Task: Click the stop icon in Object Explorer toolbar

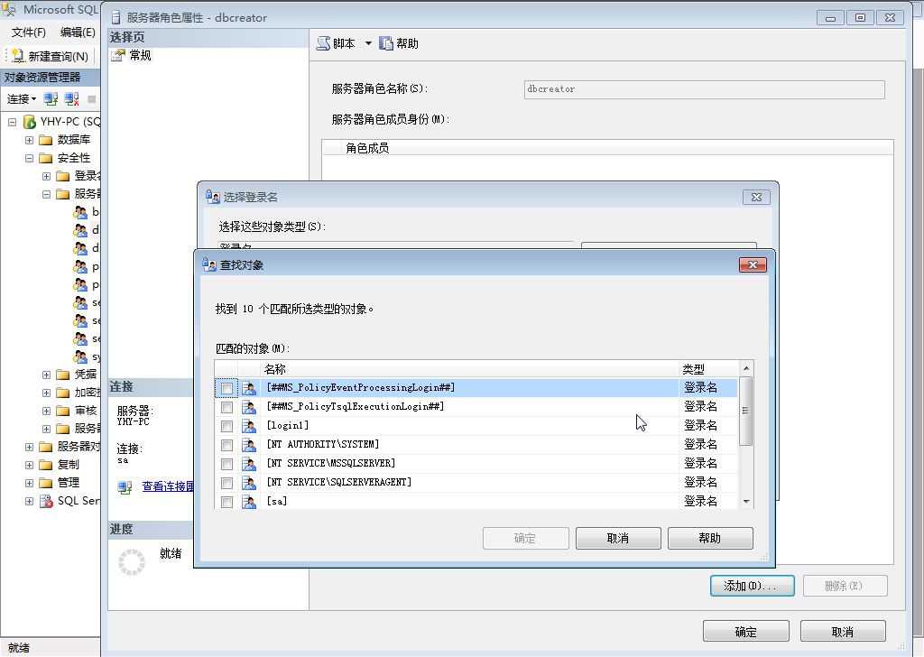Action: click(91, 99)
